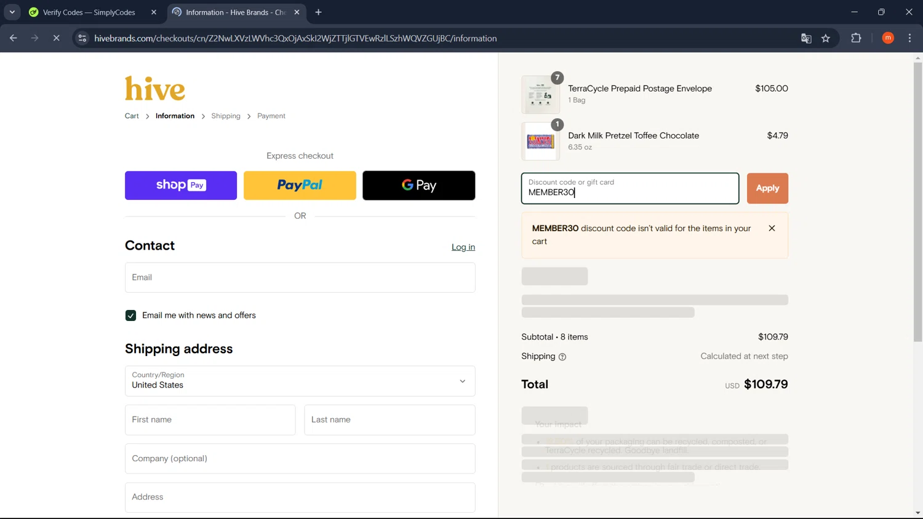Click the Company (optional) field
Image resolution: width=923 pixels, height=519 pixels.
[300, 459]
